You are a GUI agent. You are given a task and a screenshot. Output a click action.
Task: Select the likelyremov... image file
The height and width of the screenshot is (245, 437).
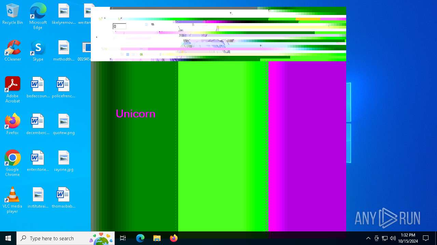[64, 15]
